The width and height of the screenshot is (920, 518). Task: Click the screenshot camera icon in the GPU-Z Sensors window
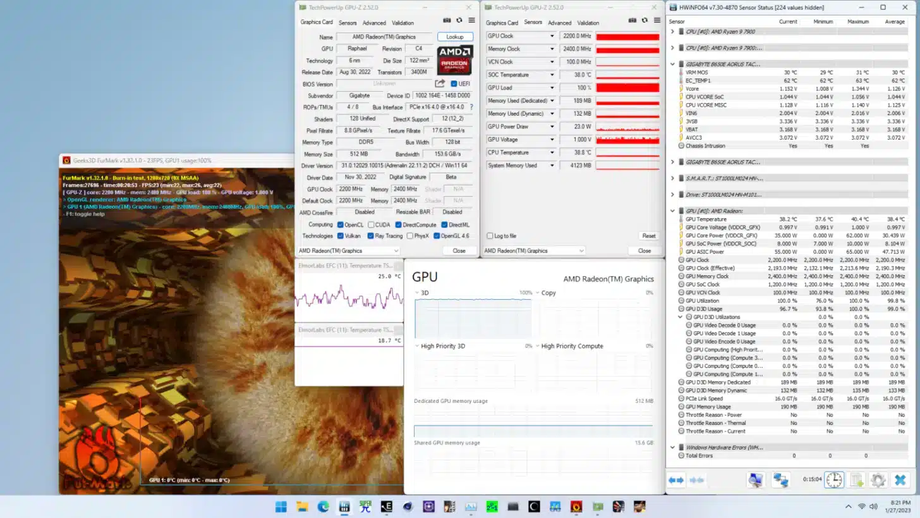[633, 20]
